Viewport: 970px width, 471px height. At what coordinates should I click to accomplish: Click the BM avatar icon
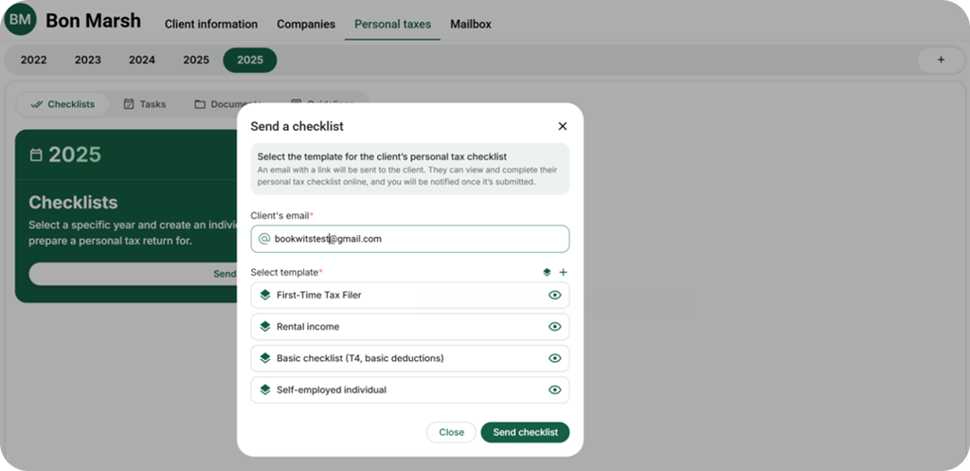tap(20, 20)
